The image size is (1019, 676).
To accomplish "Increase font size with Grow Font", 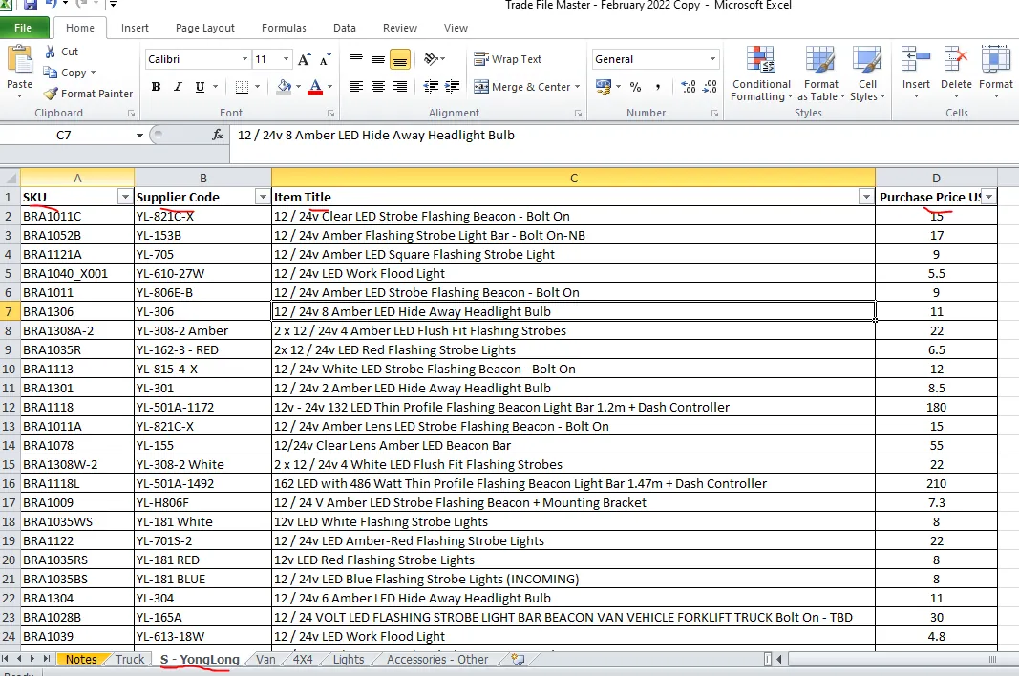I will pyautogui.click(x=304, y=59).
